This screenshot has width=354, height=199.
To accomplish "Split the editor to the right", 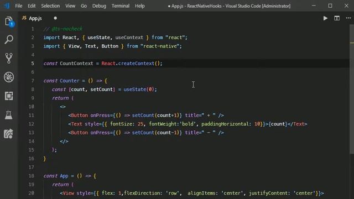I will (x=337, y=18).
